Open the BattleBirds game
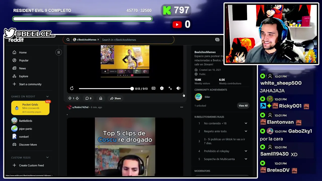Screen dimensions: 322x181 pyautogui.click(x=26, y=121)
